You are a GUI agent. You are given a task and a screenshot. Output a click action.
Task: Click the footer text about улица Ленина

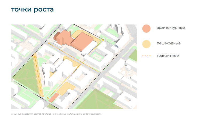pos(56,114)
